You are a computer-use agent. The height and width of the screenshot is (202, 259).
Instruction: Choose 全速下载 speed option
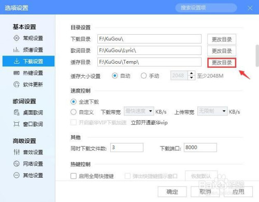(x=74, y=102)
